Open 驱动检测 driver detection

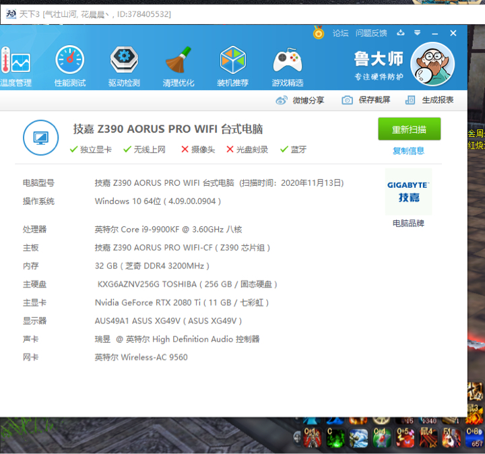124,65
